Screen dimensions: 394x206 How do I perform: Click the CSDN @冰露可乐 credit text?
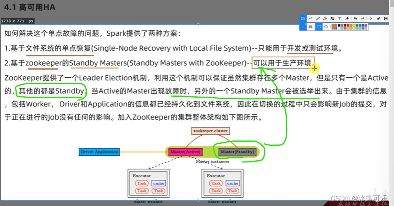point(359,199)
